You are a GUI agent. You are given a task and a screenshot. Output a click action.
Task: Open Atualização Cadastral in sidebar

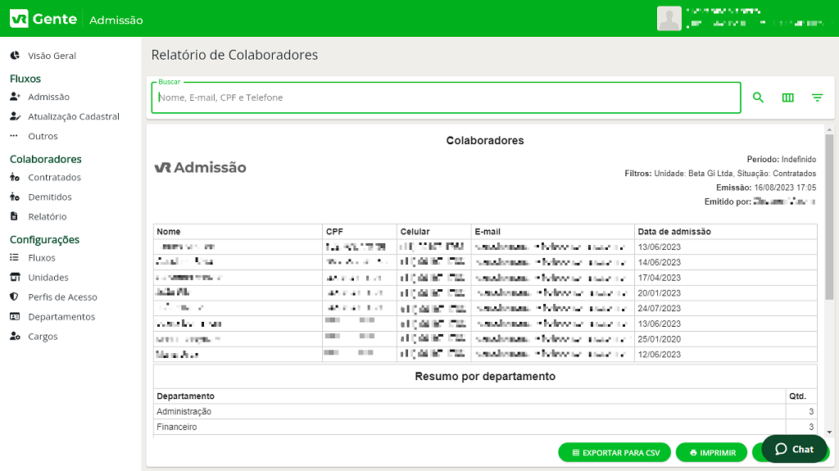(x=73, y=116)
